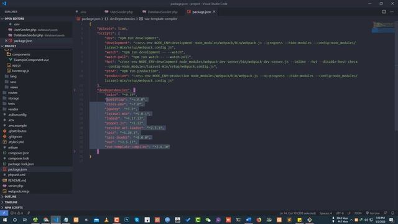Expand the components folder

click(21, 54)
